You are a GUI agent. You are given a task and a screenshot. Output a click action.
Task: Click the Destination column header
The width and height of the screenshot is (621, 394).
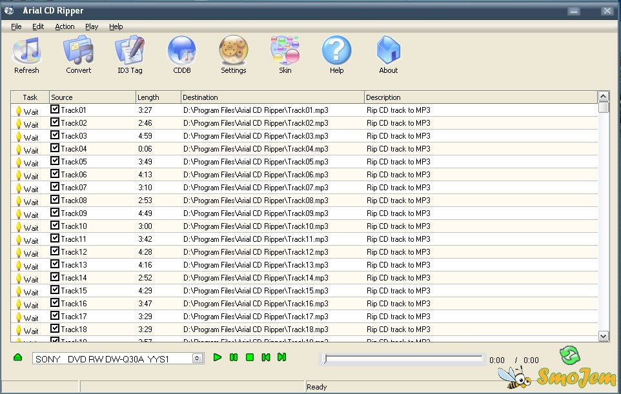[272, 97]
